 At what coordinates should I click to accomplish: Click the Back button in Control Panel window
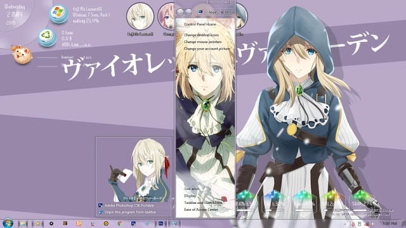click(x=180, y=12)
